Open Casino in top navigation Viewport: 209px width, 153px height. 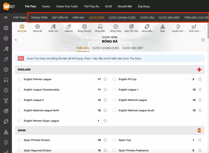tap(46, 6)
